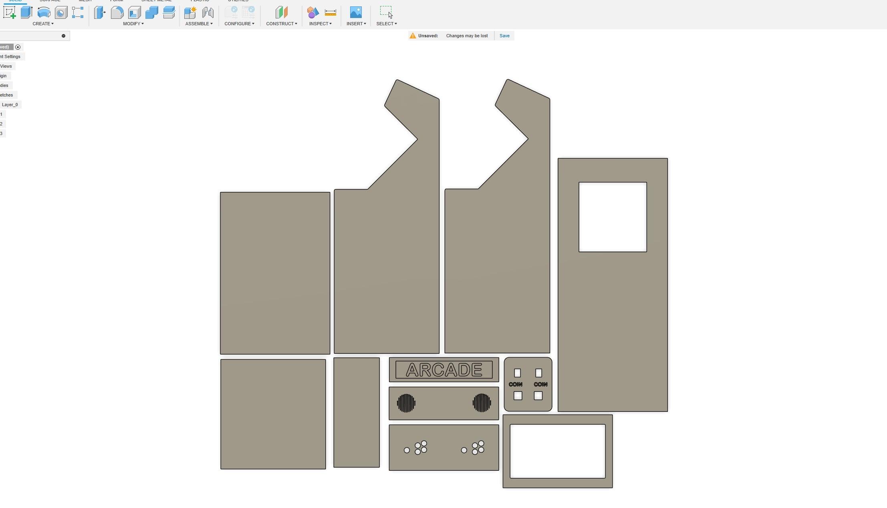This screenshot has height=508, width=887.
Task: Select the narrow tall rectangle panel
Action: click(357, 413)
